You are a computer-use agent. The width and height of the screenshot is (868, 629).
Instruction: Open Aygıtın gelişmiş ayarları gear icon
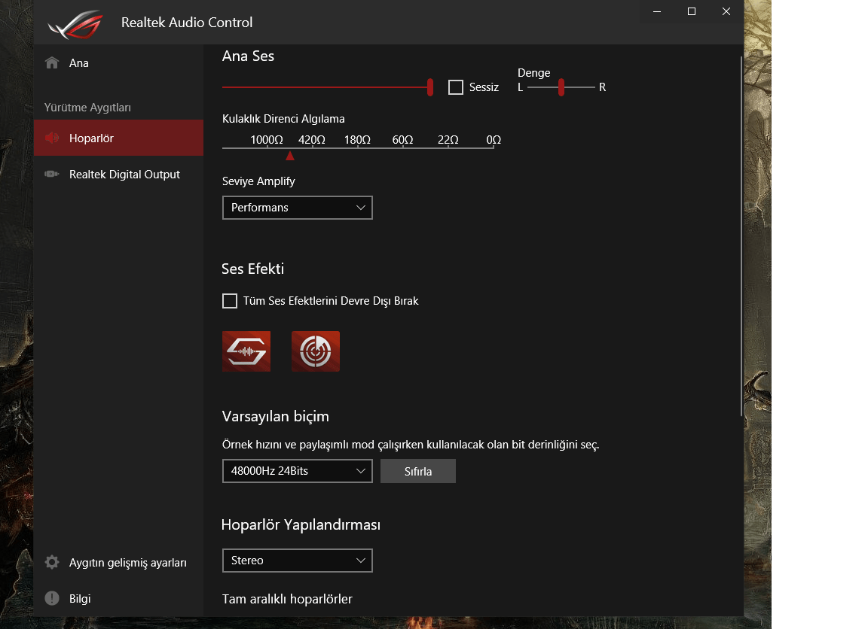pyautogui.click(x=50, y=561)
